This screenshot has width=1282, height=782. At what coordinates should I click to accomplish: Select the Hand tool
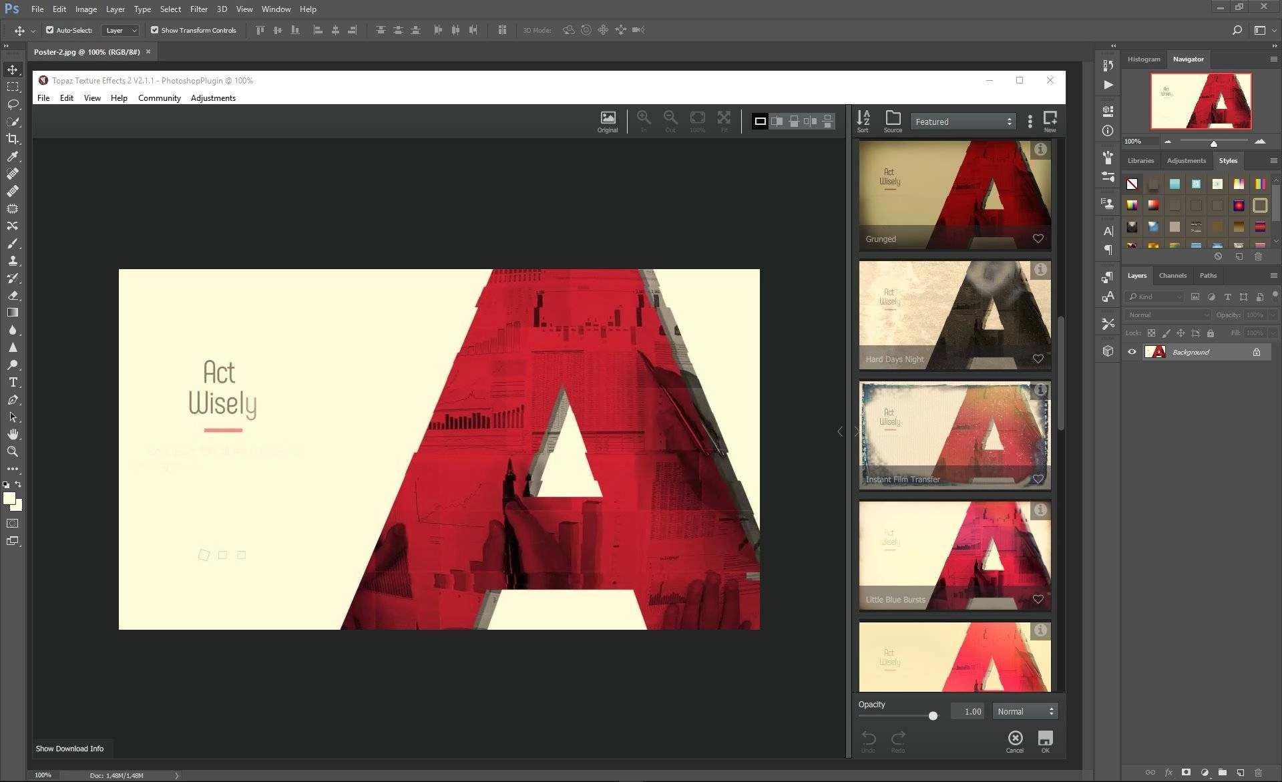(x=13, y=434)
